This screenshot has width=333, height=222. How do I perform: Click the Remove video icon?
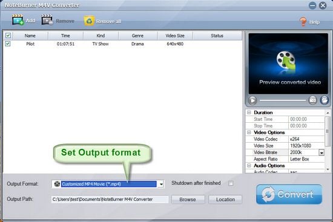[47, 20]
